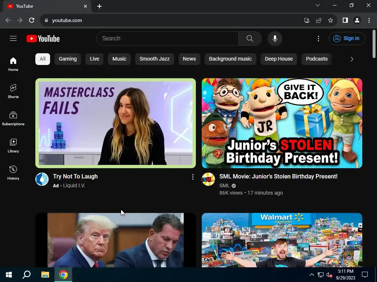The image size is (377, 282).
Task: Select the Deep House chip
Action: [x=279, y=59]
